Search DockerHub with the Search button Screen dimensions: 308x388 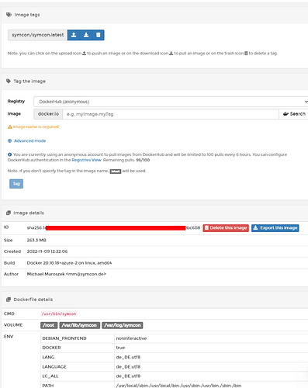coord(294,114)
